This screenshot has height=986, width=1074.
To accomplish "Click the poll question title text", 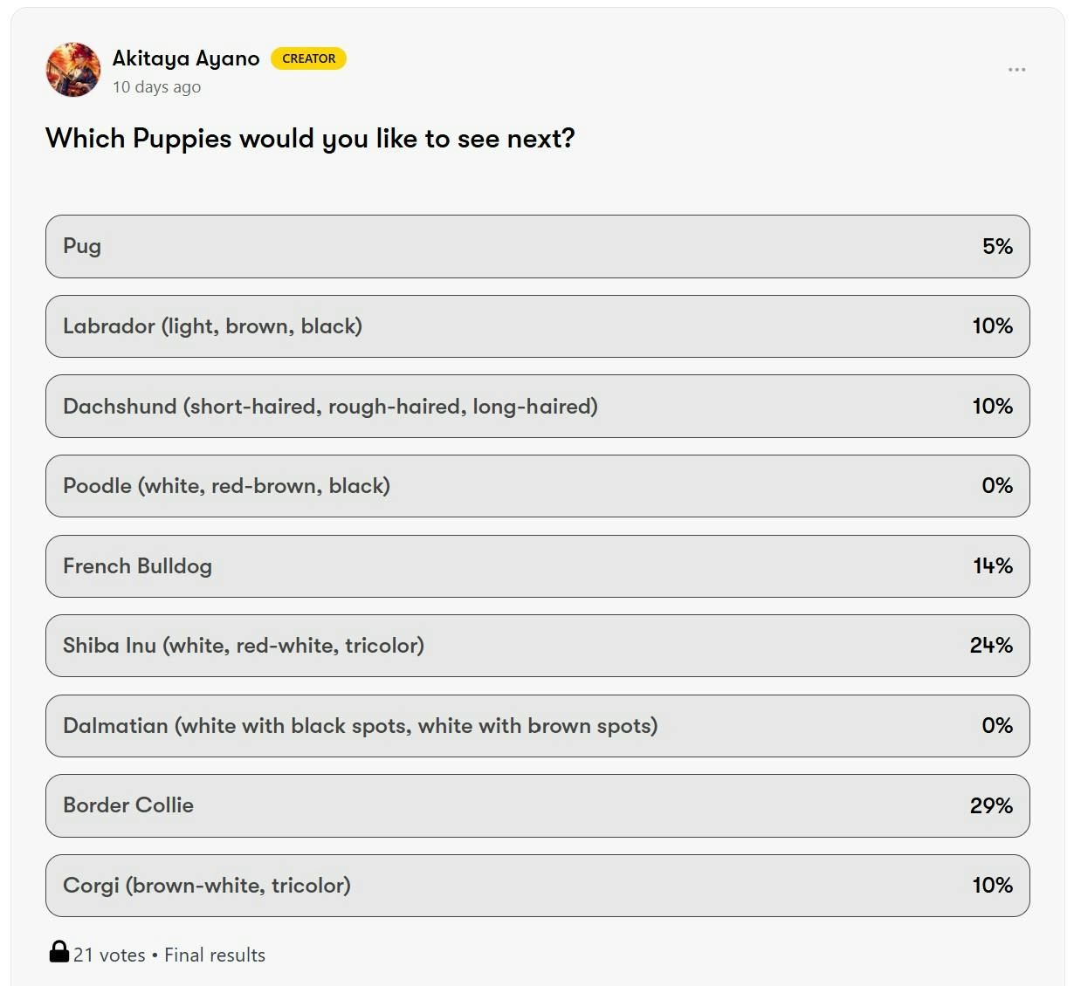I will 310,139.
